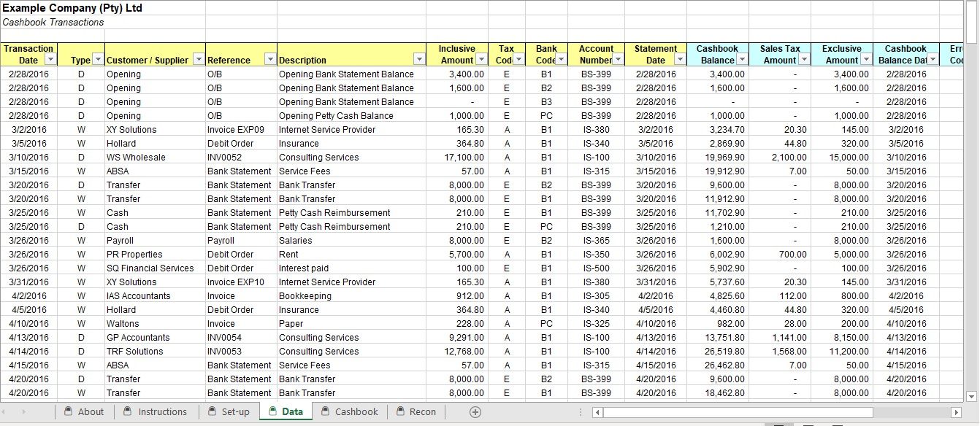The height and width of the screenshot is (426, 980).
Task: Select the Set-up sheet tab
Action: pos(237,411)
